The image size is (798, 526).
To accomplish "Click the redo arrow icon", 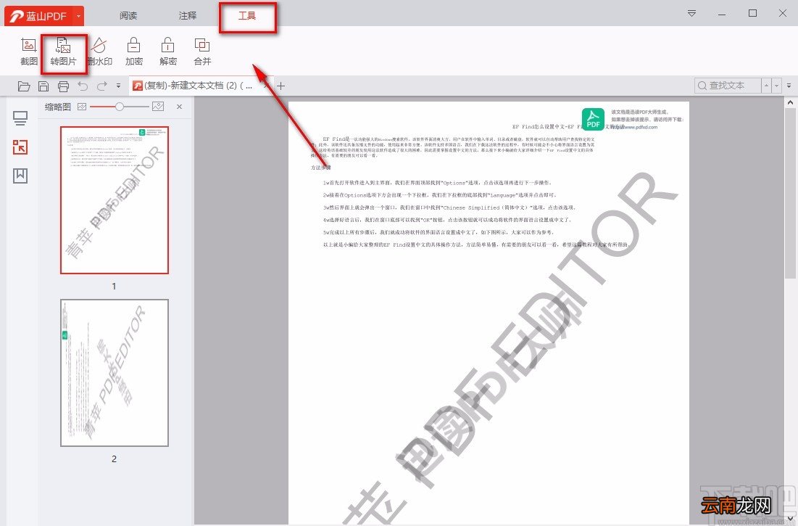I will tap(102, 86).
